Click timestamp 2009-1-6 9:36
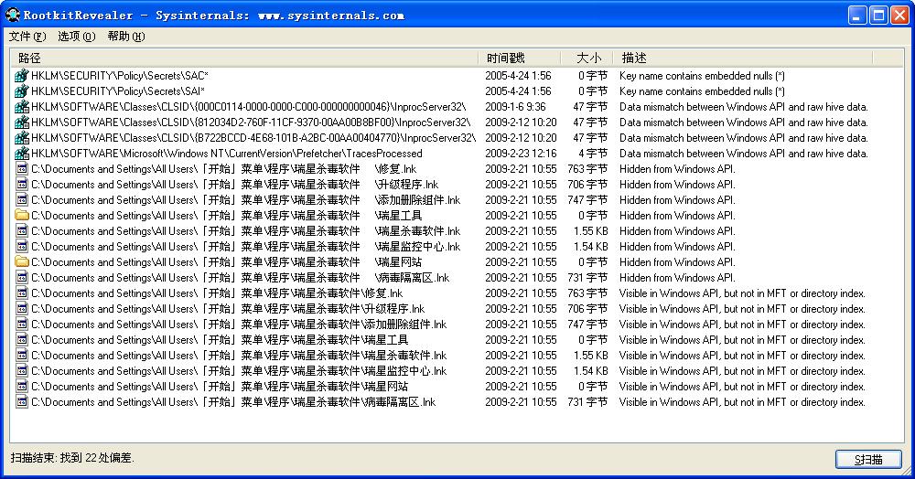The image size is (915, 479). 515,107
